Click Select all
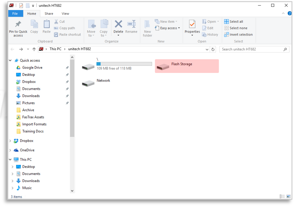The image size is (294, 206). coord(234,22)
